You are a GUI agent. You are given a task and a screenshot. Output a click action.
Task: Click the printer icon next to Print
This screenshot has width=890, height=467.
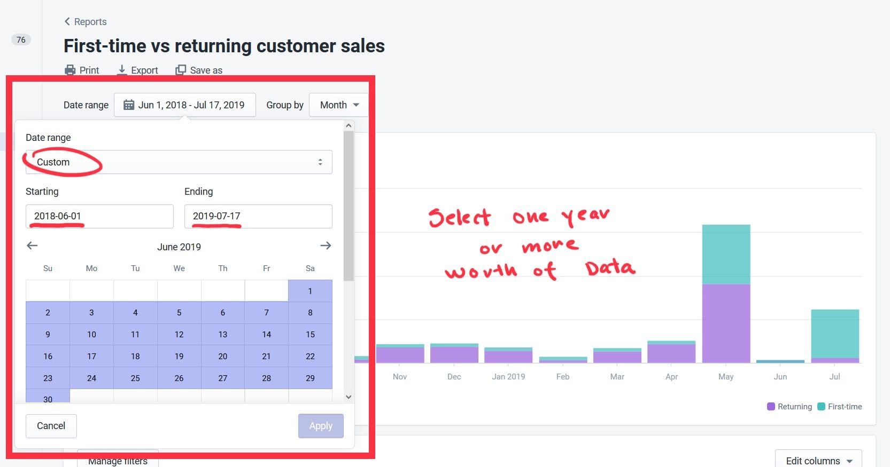(70, 70)
